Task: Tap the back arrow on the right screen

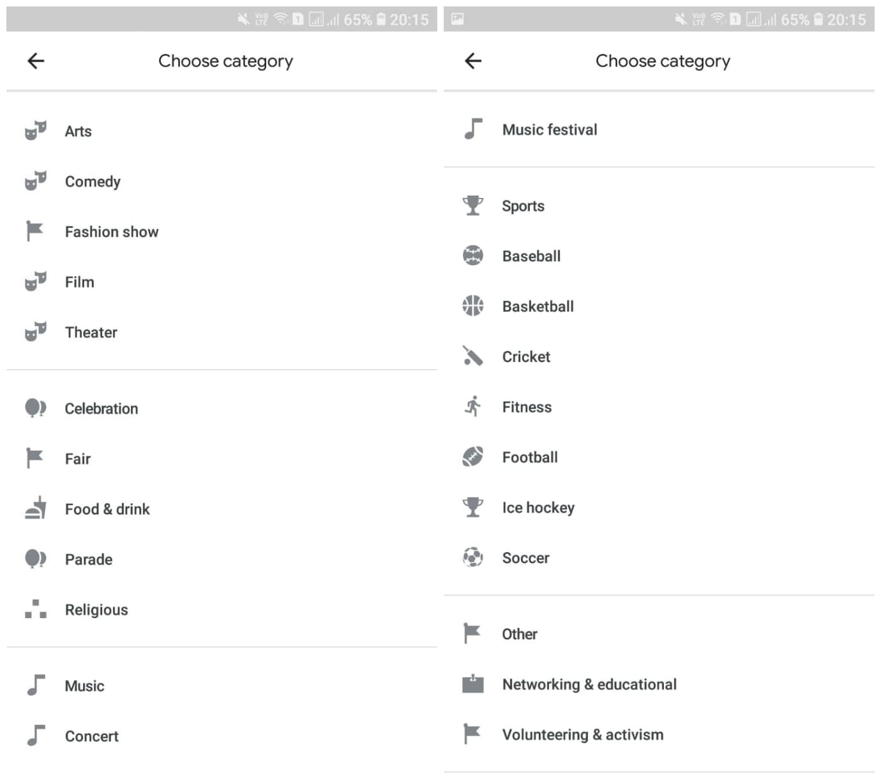Action: [x=473, y=61]
